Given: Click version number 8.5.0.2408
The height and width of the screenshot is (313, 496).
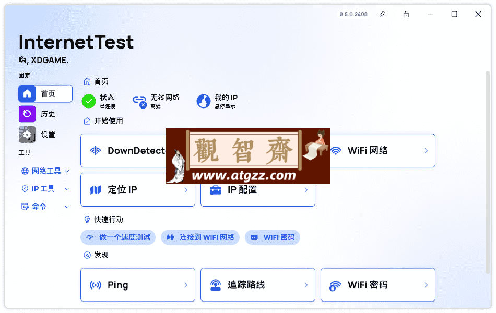Looking at the screenshot, I should point(353,14).
